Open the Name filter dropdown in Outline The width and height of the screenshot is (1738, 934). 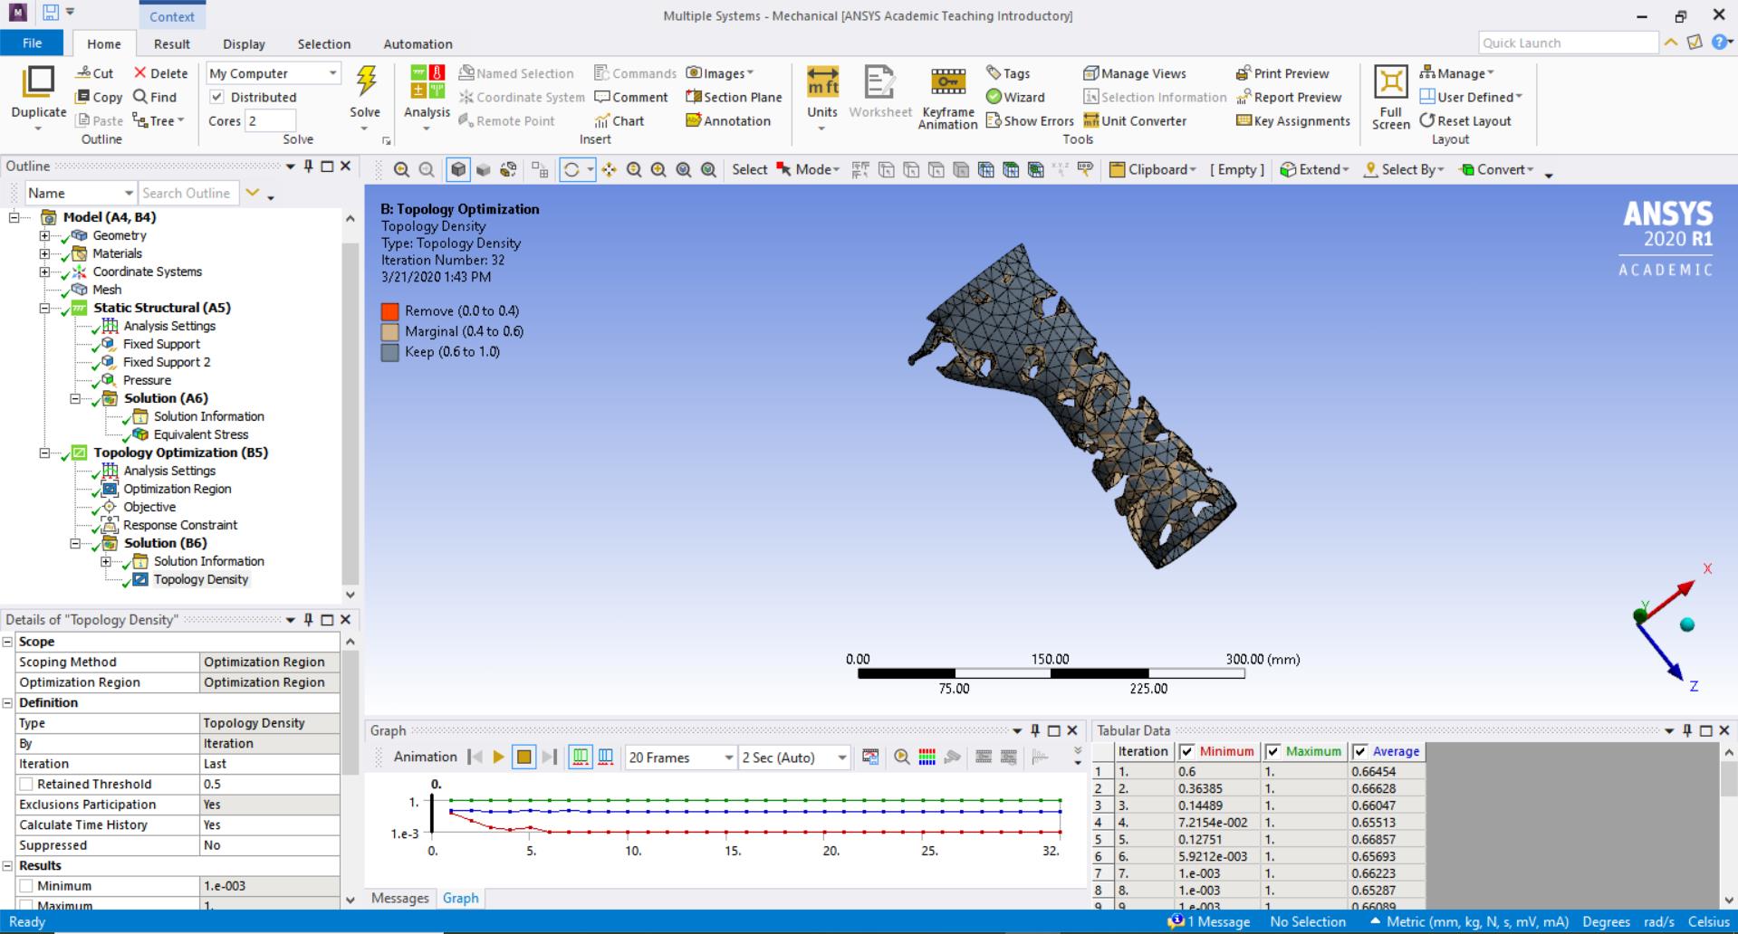(80, 193)
